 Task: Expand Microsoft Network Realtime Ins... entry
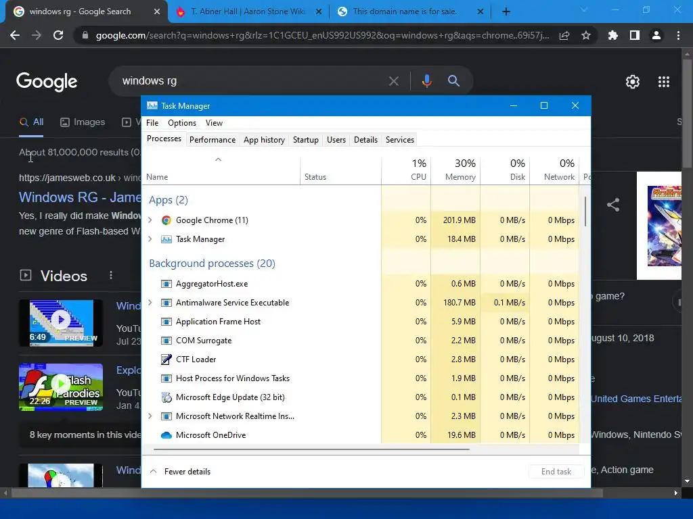(x=150, y=416)
